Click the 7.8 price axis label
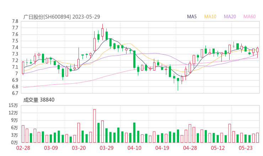Viewport: 263px width, 156px height. click(15, 21)
